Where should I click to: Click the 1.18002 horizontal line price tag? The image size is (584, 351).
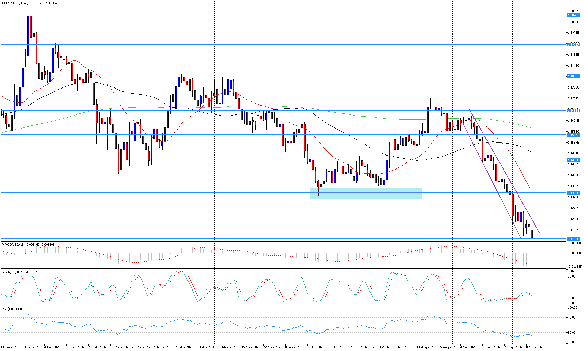(573, 76)
